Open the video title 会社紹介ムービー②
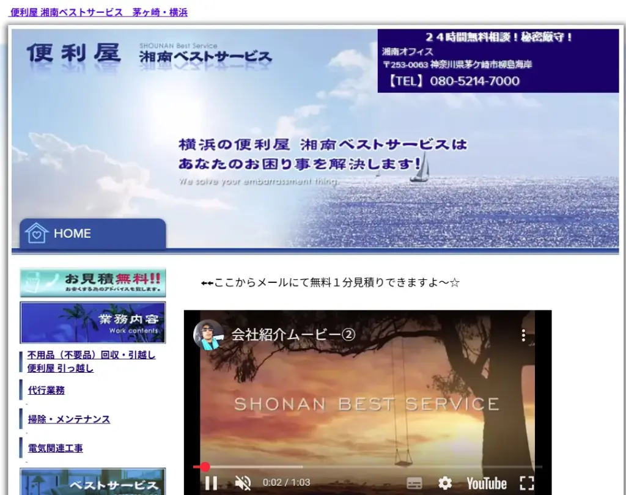Image resolution: width=626 pixels, height=495 pixels. tap(293, 335)
